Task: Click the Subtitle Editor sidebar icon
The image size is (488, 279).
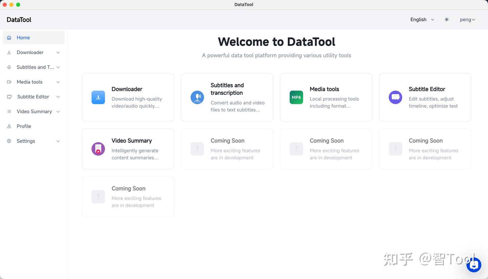Action: coord(9,97)
